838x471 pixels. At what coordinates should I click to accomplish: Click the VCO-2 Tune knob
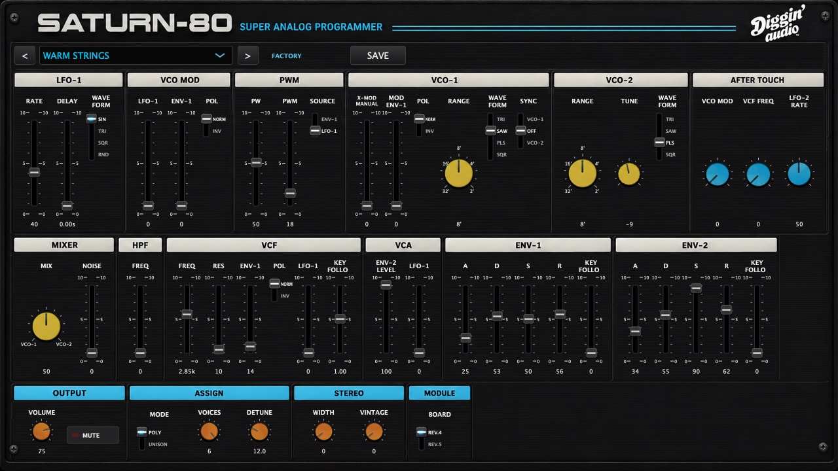[628, 173]
